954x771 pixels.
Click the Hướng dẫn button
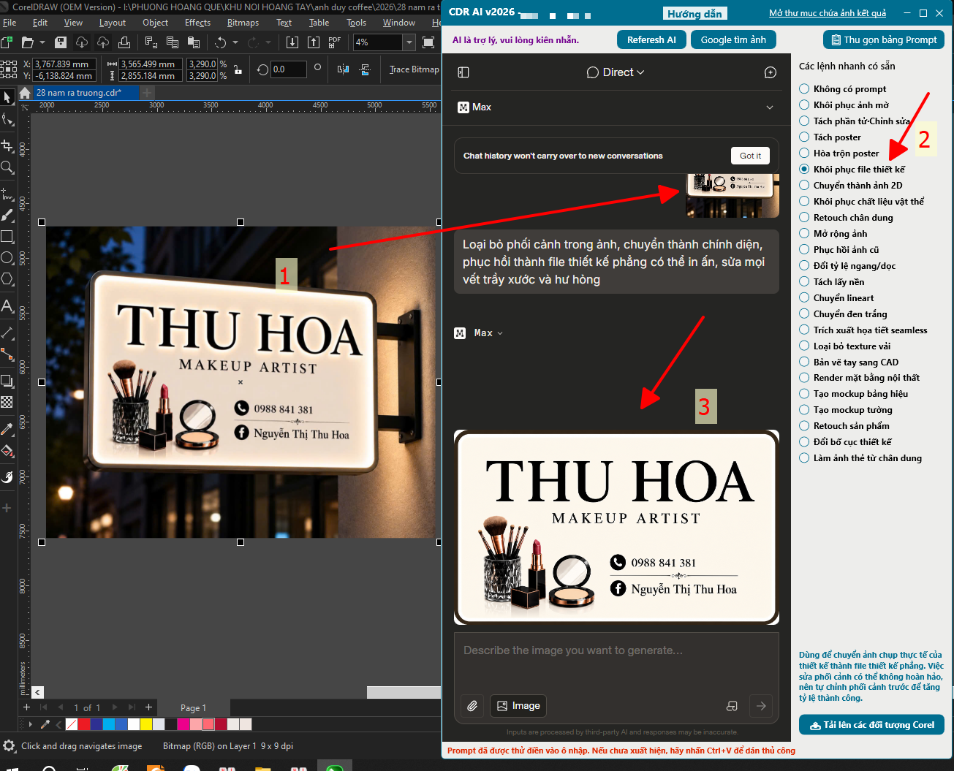coord(694,13)
